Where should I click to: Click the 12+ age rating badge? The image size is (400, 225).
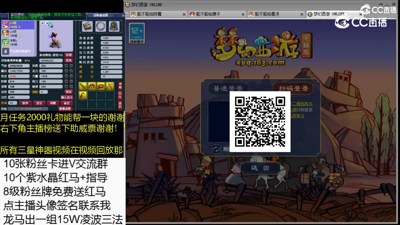(137, 33)
